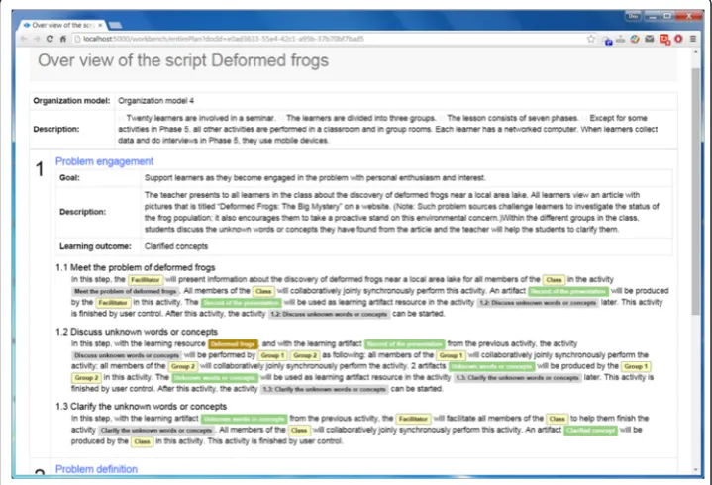
Task: Open a new tab with the new-tab button
Action: pyautogui.click(x=115, y=25)
